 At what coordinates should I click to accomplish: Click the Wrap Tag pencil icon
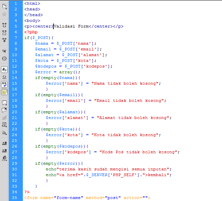coord(4,117)
